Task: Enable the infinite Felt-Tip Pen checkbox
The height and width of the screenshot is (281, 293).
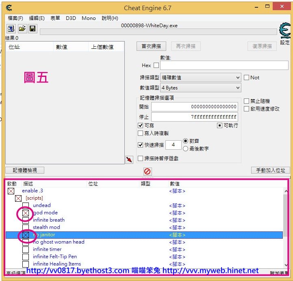Action: [26, 257]
